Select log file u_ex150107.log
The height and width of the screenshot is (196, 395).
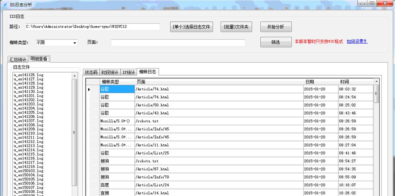click(x=29, y=187)
